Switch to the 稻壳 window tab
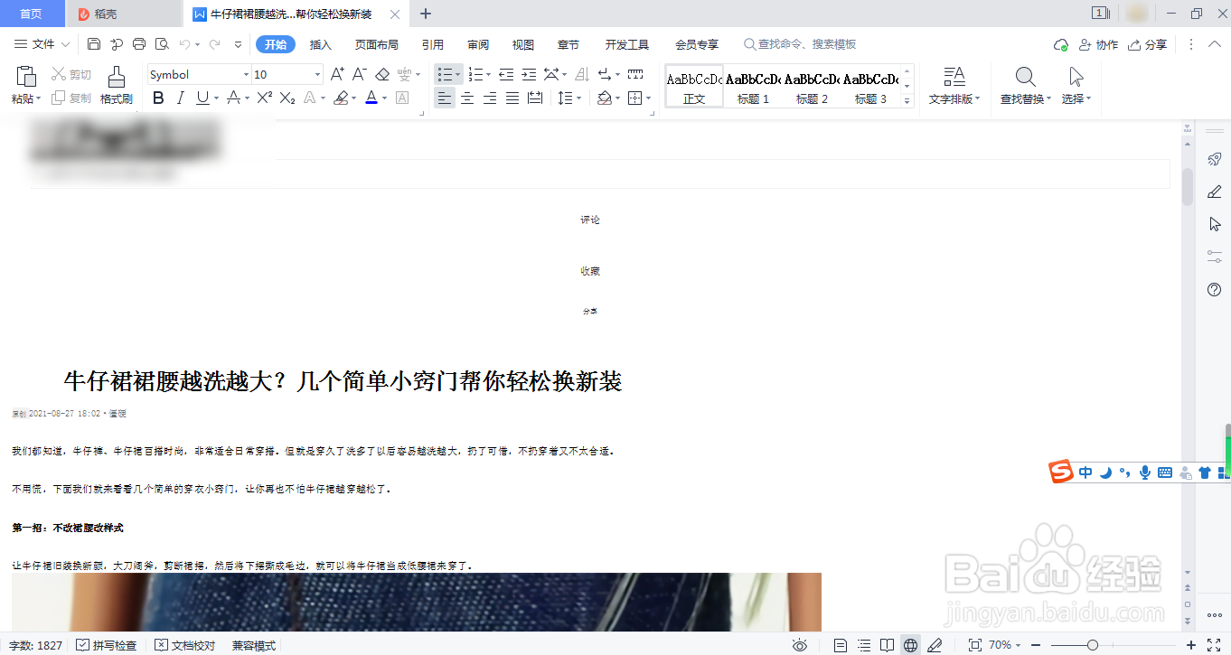The height and width of the screenshot is (655, 1231). (124, 14)
